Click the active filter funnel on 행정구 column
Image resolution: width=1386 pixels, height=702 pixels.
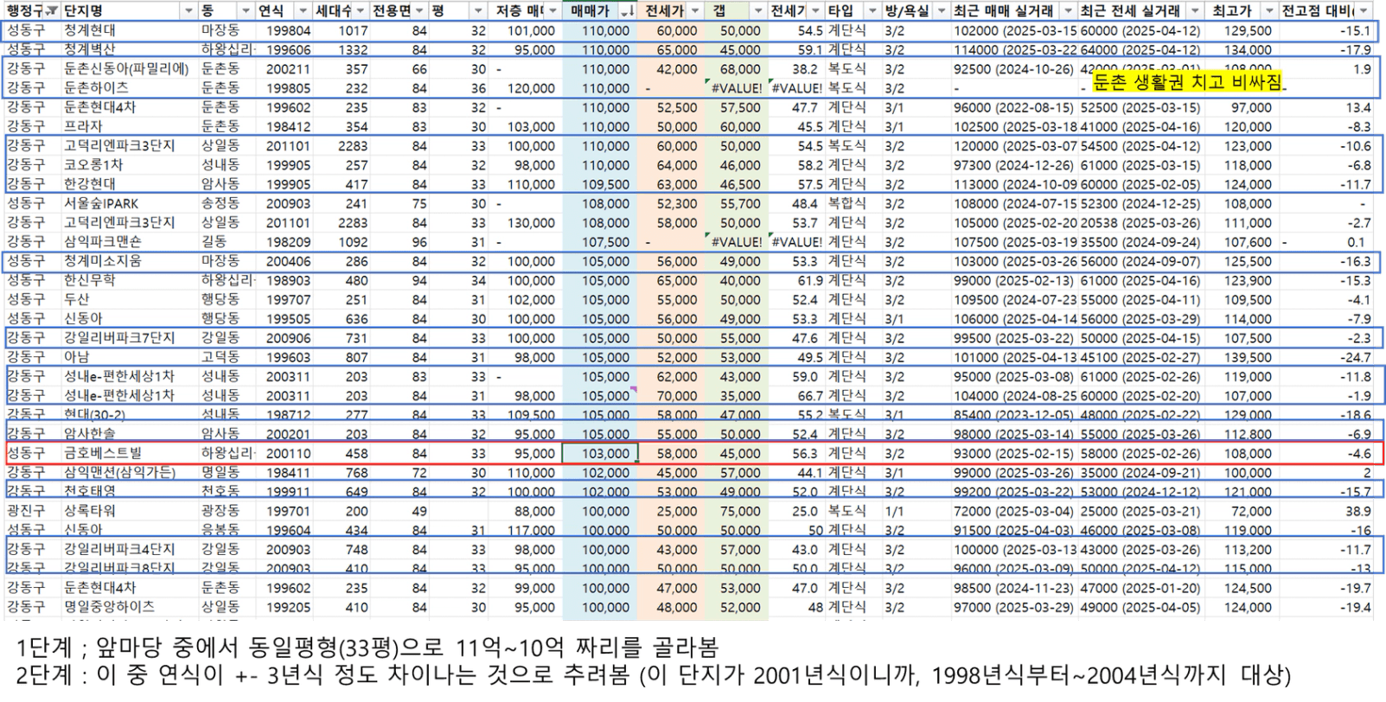pos(53,10)
